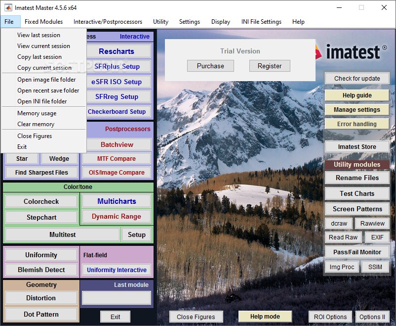The width and height of the screenshot is (396, 326).
Task: Run the Colorcheck module
Action: click(x=41, y=201)
